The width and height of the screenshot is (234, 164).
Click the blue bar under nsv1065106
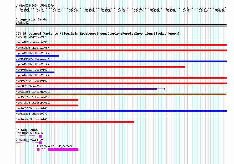[121, 111]
